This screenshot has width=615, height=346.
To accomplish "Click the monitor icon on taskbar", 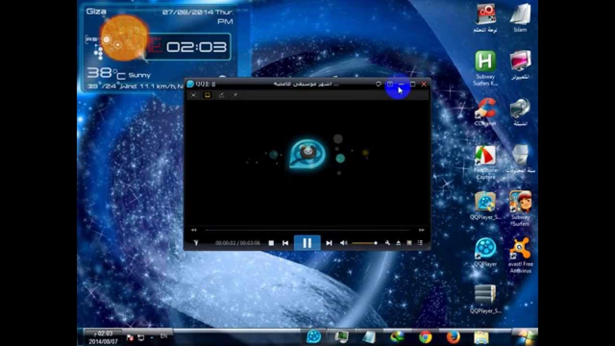I will [342, 337].
